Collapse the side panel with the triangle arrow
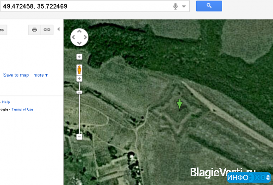 tap(58, 29)
